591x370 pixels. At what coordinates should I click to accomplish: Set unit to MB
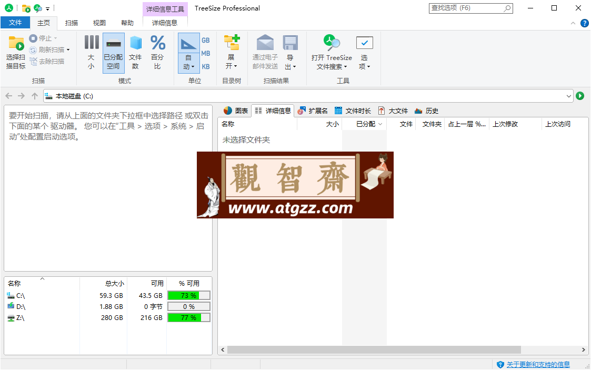pyautogui.click(x=205, y=54)
